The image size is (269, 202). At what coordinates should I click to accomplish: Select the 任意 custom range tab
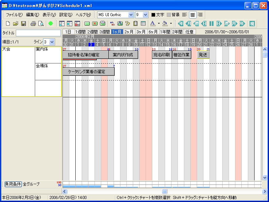click(x=190, y=32)
